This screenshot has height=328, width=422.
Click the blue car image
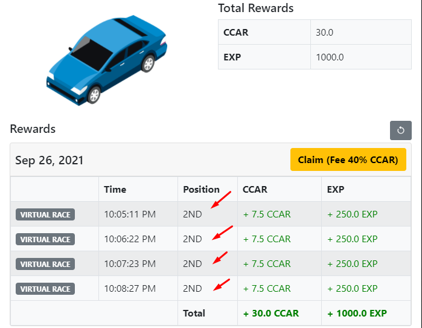coord(107,60)
